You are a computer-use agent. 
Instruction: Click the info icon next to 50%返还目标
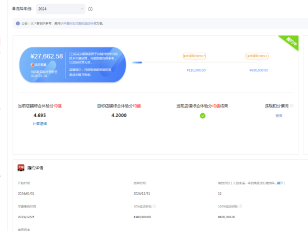154,206
